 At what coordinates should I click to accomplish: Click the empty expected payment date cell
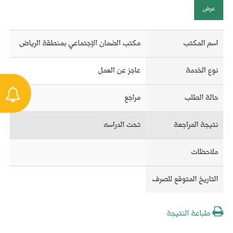tap(78, 179)
